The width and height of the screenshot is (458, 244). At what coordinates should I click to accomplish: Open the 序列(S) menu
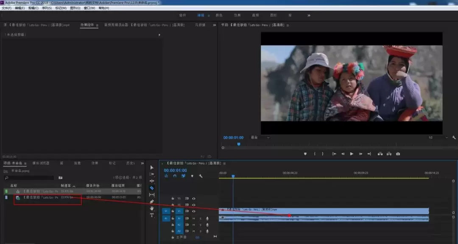tap(47, 8)
